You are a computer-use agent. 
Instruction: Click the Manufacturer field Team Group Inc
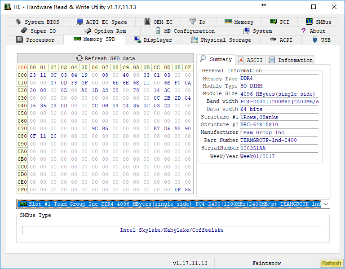279,132
